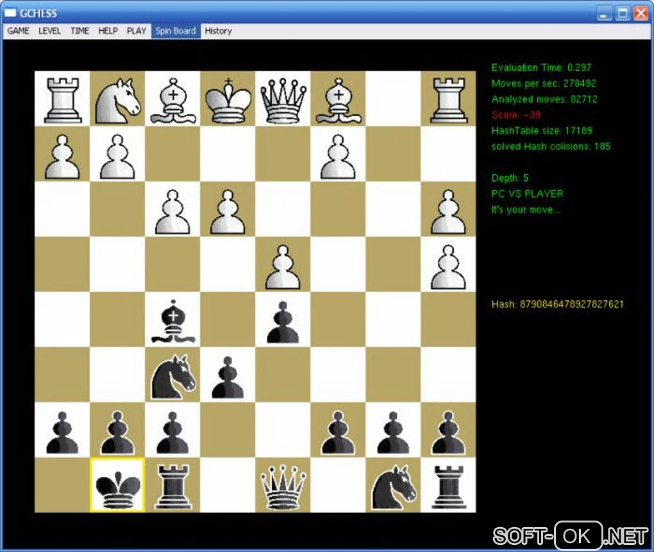Select the third-row white pawn under the left bishop

(172, 211)
